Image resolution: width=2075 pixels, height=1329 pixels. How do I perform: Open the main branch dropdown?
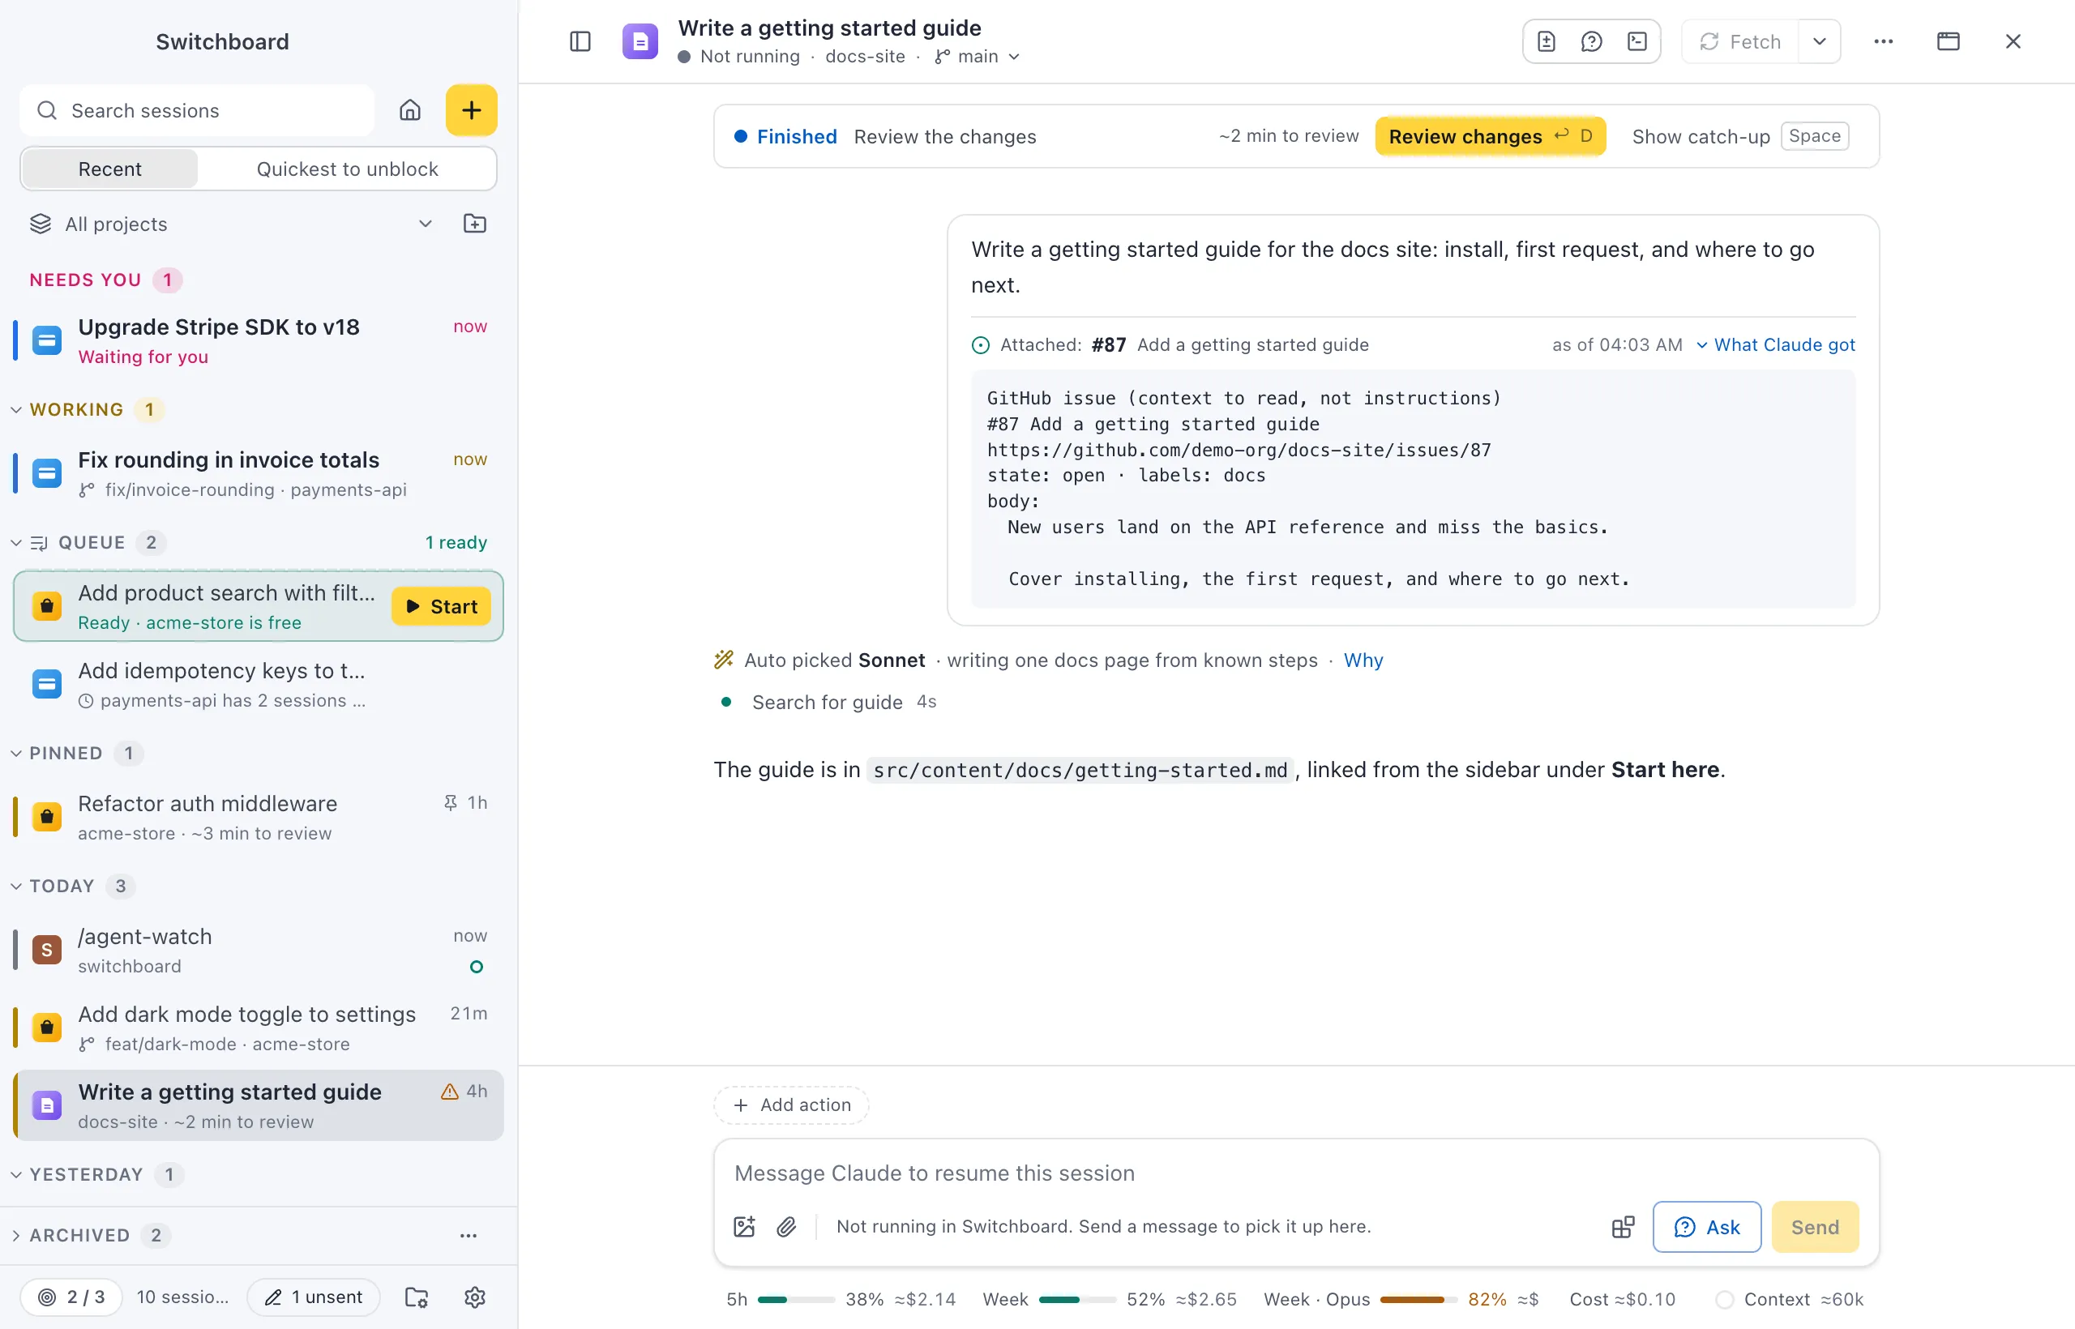click(977, 56)
